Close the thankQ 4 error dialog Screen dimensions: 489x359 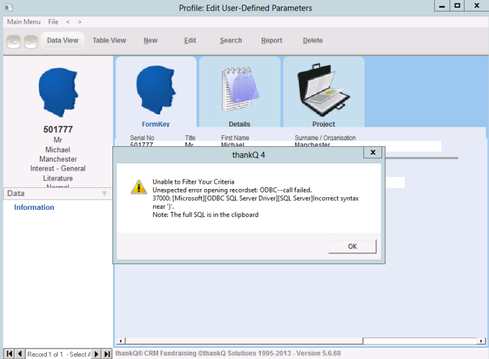[x=372, y=153]
